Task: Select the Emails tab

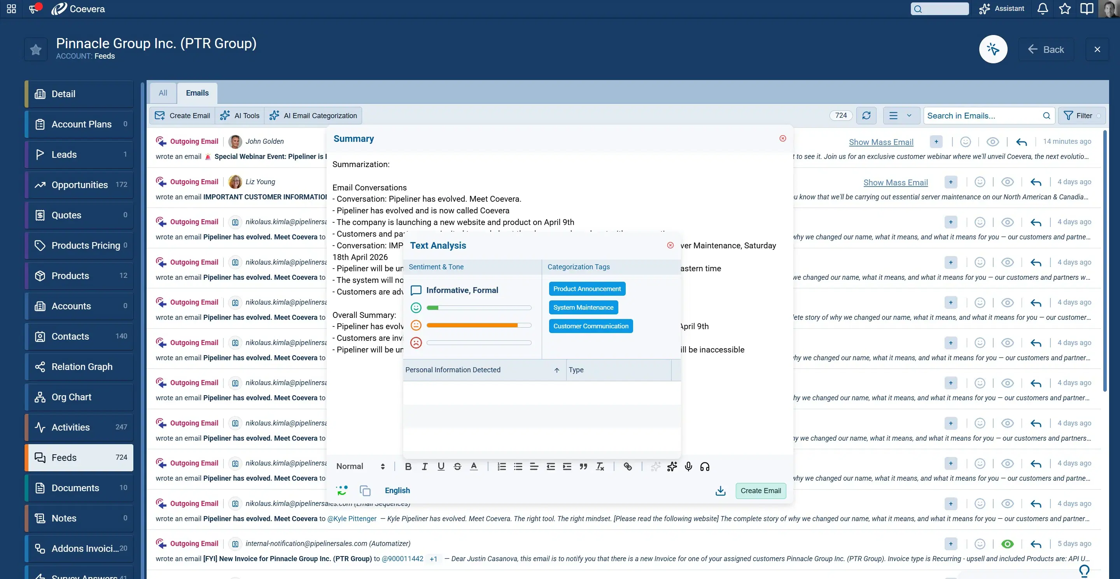Action: [197, 93]
